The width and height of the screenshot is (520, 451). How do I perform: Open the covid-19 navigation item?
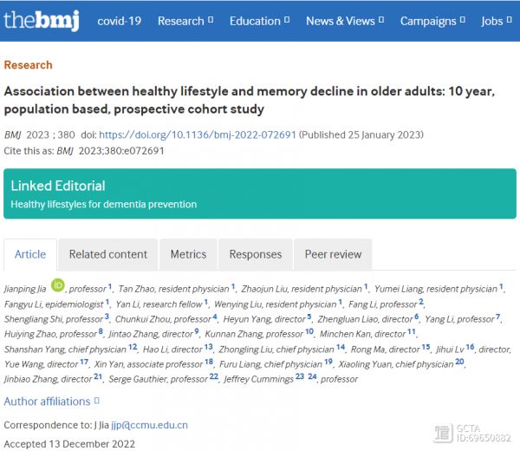120,21
